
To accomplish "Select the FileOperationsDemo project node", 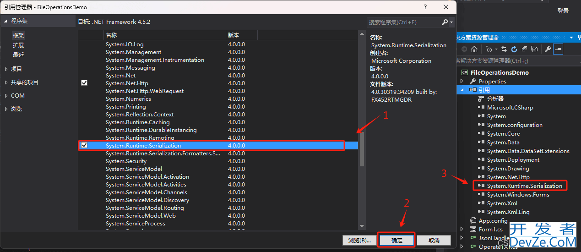I will (x=500, y=72).
